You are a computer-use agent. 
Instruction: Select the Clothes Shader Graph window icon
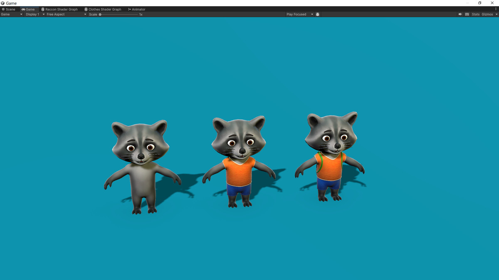(x=86, y=9)
